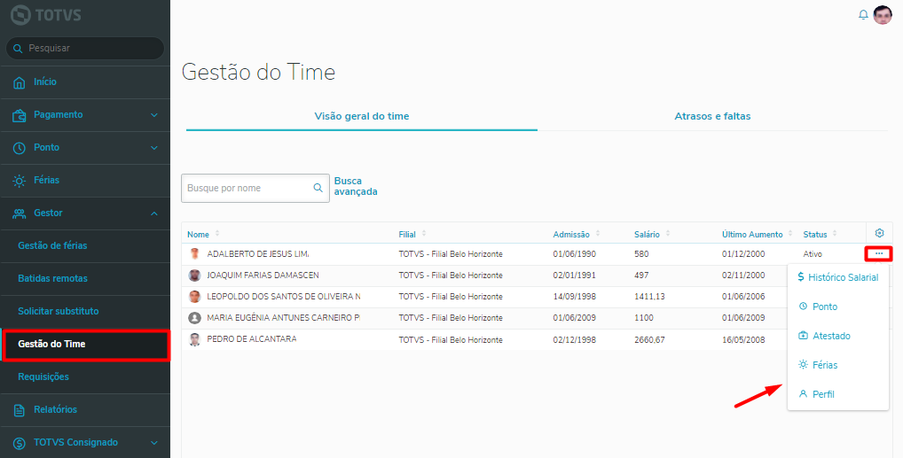Sort by Filial column arrows
903x458 pixels.
[424, 234]
